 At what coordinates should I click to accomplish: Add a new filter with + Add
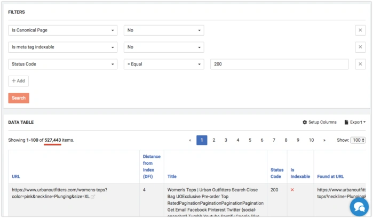[18, 81]
